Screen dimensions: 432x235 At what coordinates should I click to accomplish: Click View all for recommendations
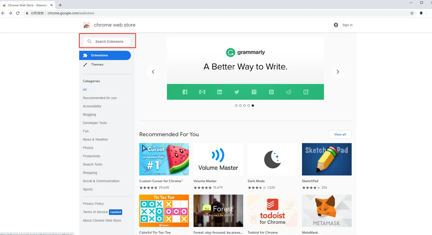click(340, 134)
